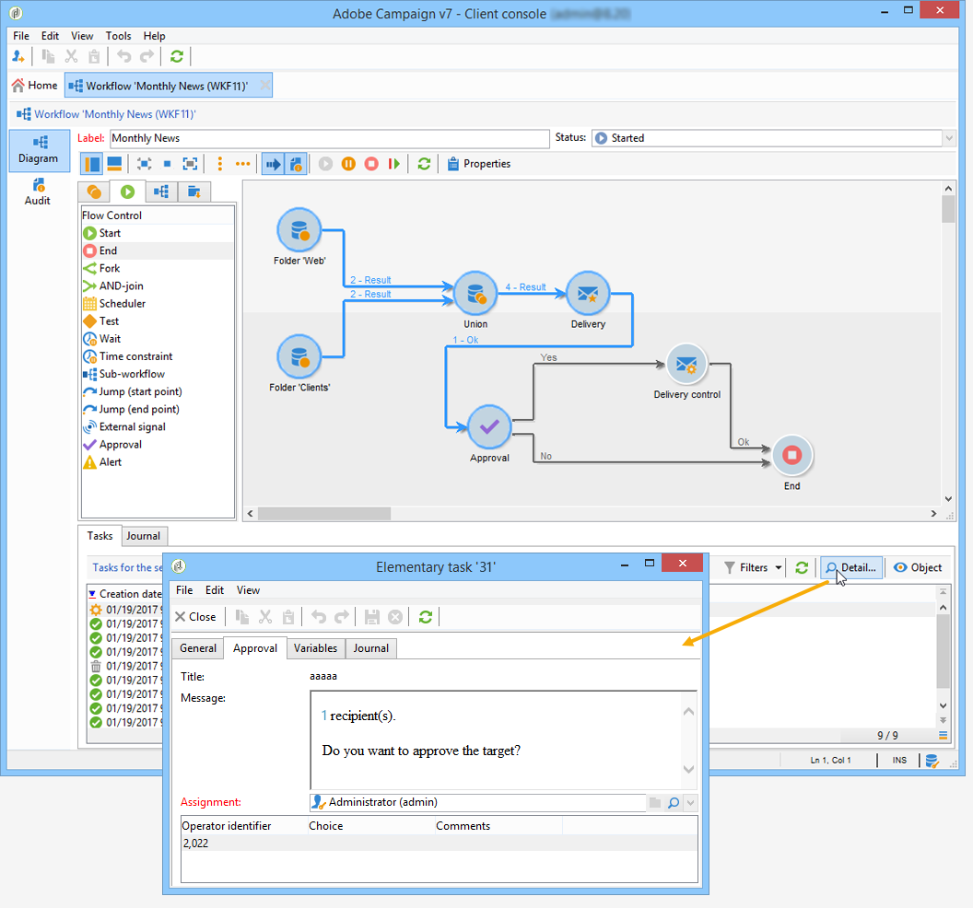Switch to the Diagram view in sidebar

(39, 150)
